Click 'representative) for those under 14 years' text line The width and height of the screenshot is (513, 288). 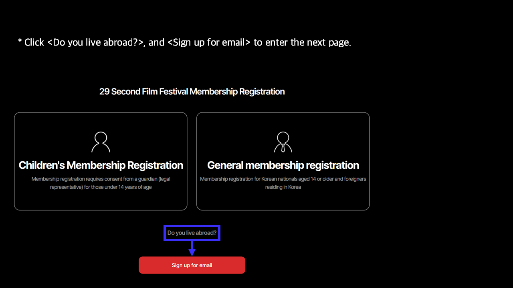point(101,187)
